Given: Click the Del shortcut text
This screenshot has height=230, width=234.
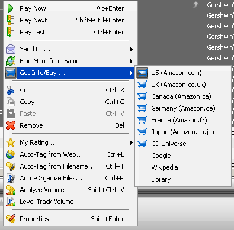Looking at the screenshot, I should point(120,125).
